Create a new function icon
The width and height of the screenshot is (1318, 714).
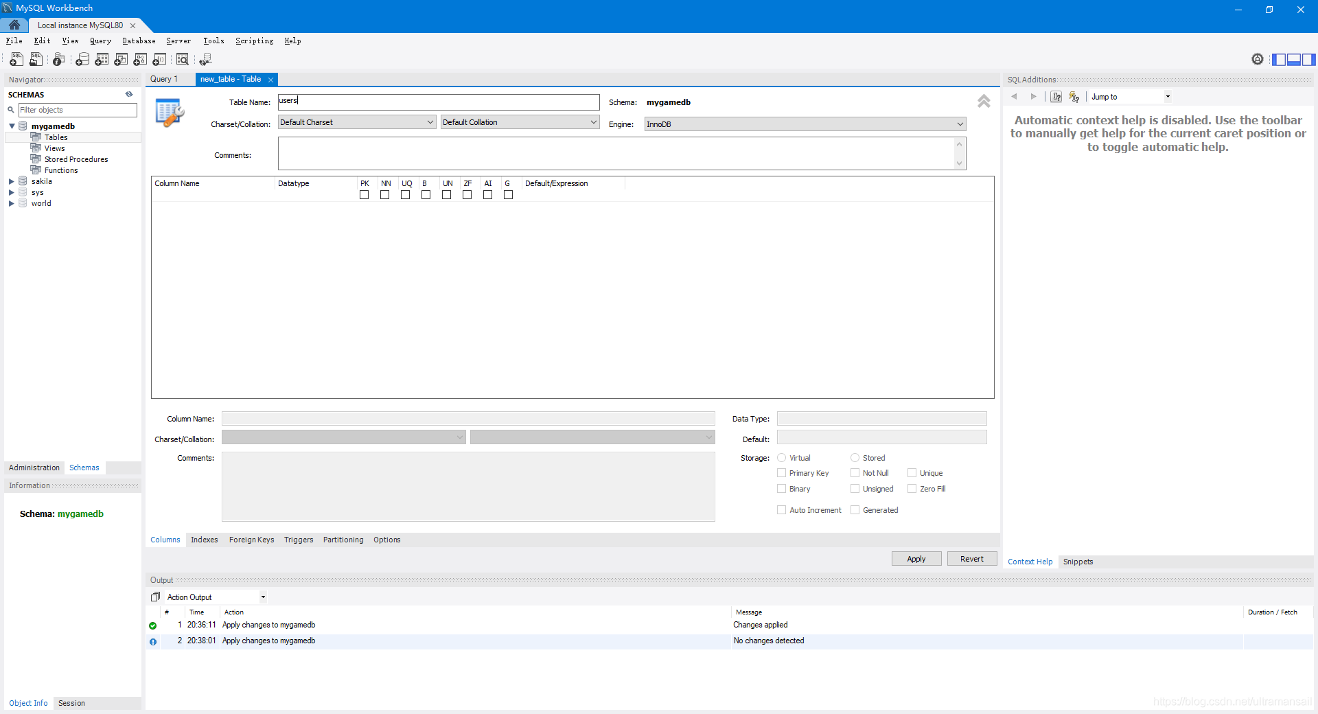coord(159,60)
